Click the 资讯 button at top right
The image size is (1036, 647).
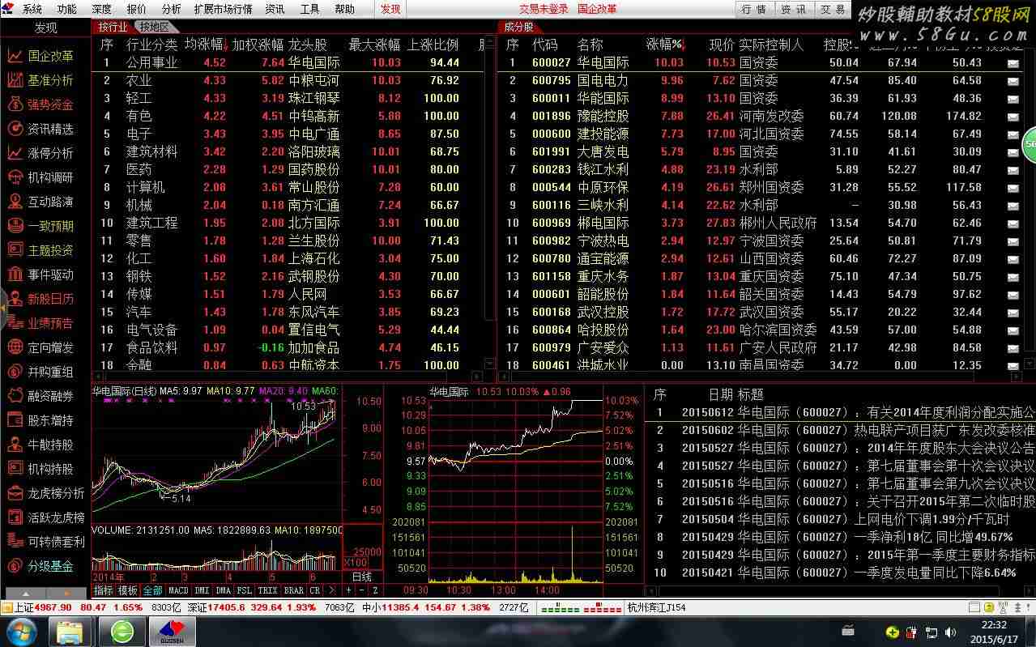793,9
